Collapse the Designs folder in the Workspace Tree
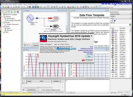Screen dimensions: 133x97 click(2, 22)
